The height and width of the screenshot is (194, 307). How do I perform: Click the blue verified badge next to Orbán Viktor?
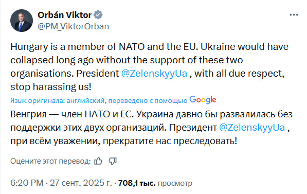click(98, 15)
